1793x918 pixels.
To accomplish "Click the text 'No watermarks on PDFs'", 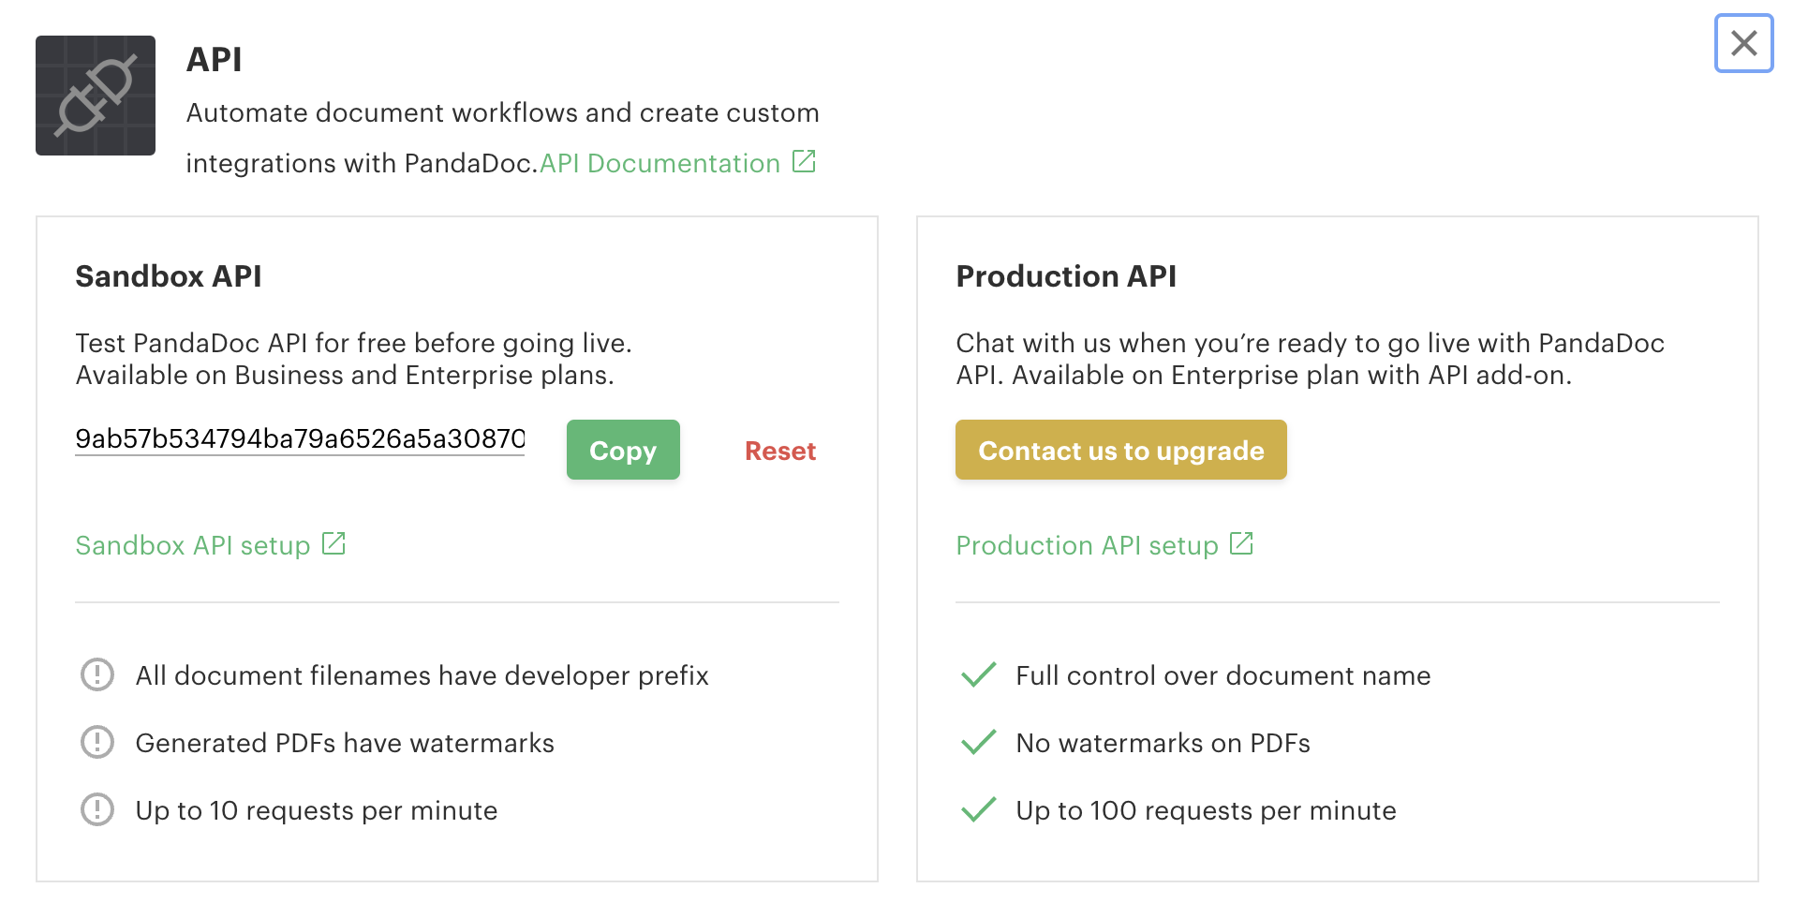I will point(1163,743).
